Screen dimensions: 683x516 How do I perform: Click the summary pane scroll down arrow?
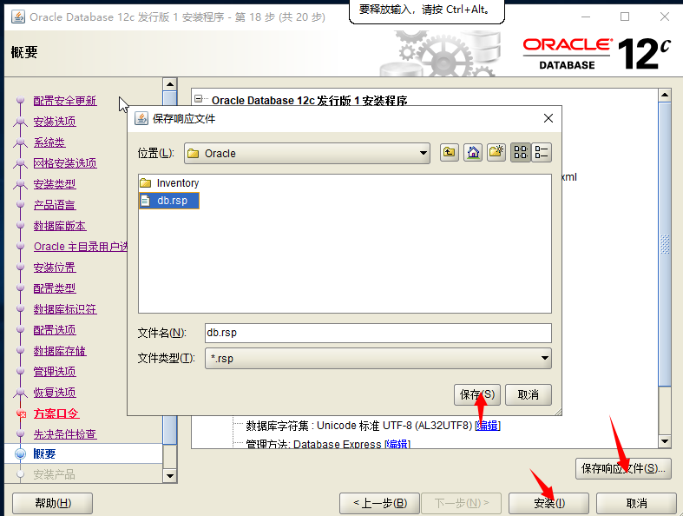tap(665, 441)
